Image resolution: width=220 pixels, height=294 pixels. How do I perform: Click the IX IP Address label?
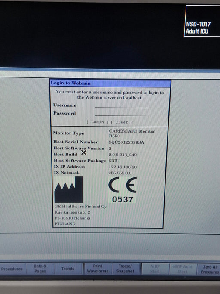tap(69, 167)
